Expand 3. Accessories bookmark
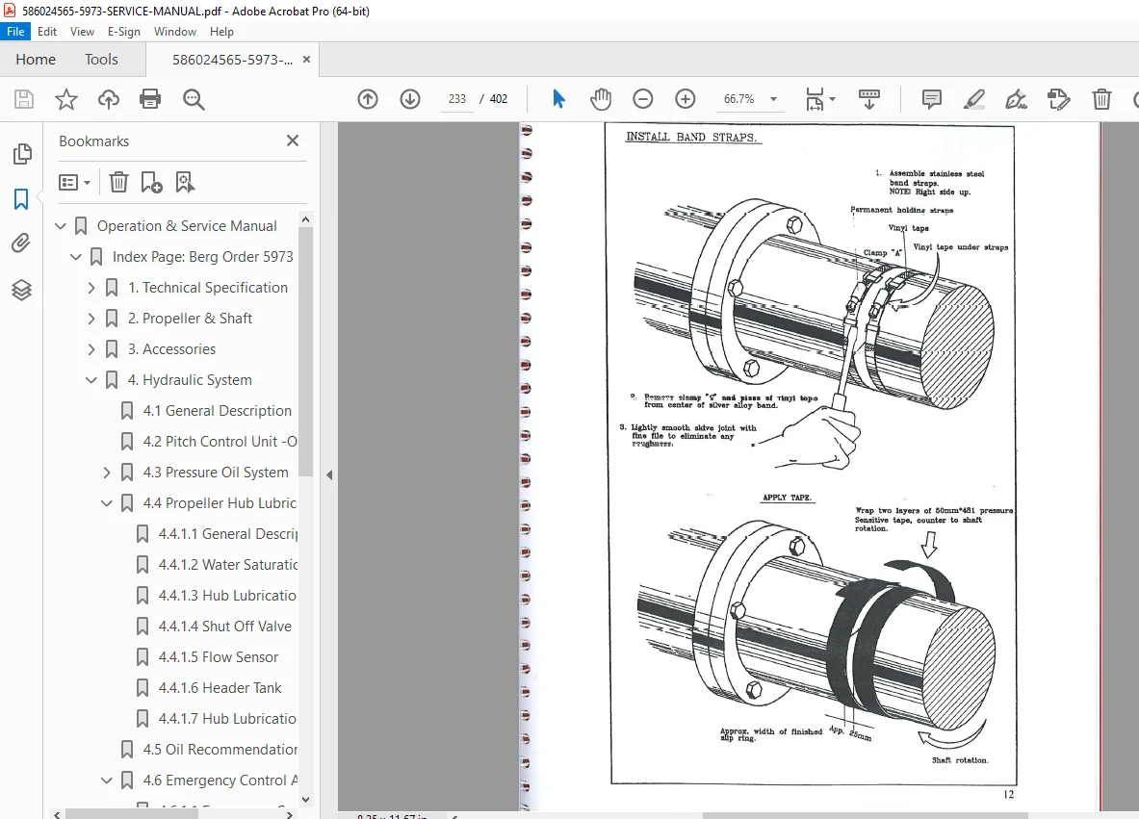The width and height of the screenshot is (1139, 819). (91, 349)
